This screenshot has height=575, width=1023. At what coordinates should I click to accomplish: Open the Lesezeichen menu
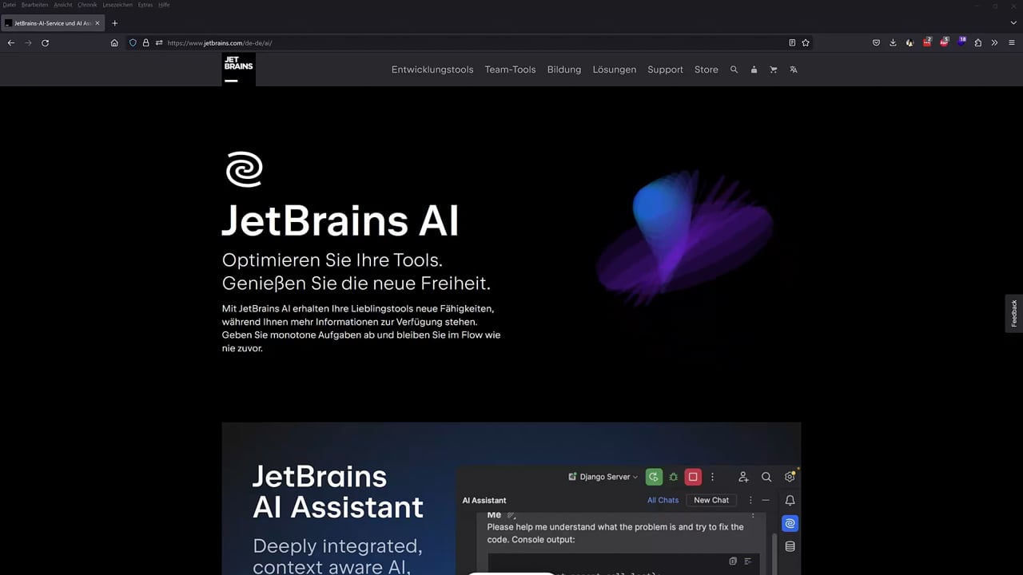tap(117, 5)
